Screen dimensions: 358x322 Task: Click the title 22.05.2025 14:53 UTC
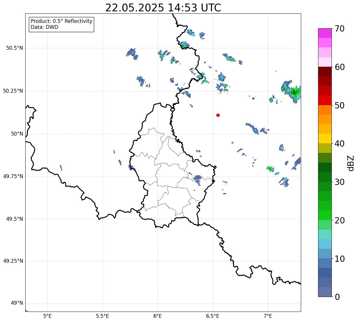(x=163, y=7)
